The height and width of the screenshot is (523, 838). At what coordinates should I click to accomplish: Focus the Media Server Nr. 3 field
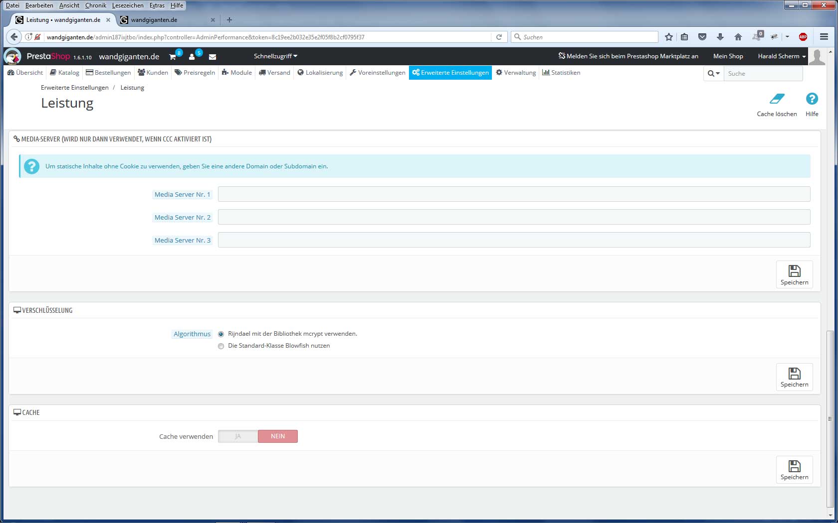tap(514, 240)
